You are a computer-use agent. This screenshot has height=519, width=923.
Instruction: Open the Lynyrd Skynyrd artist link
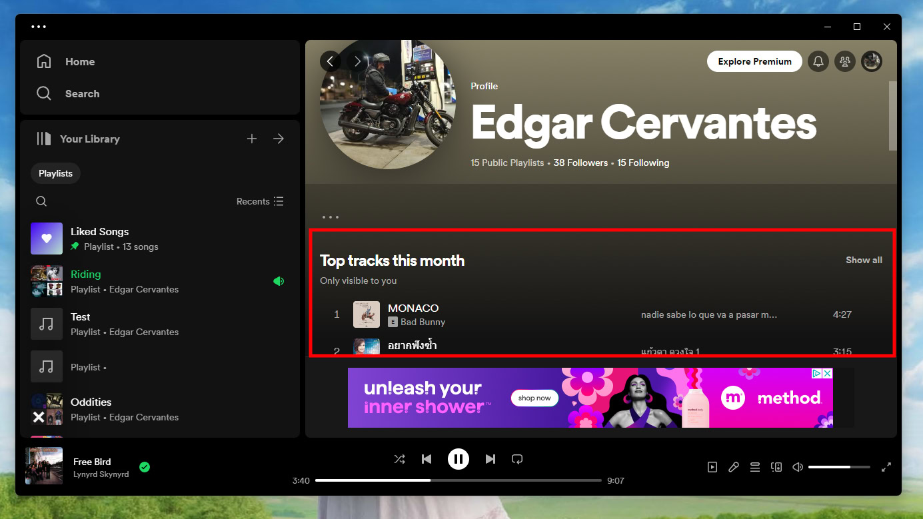[x=101, y=474]
